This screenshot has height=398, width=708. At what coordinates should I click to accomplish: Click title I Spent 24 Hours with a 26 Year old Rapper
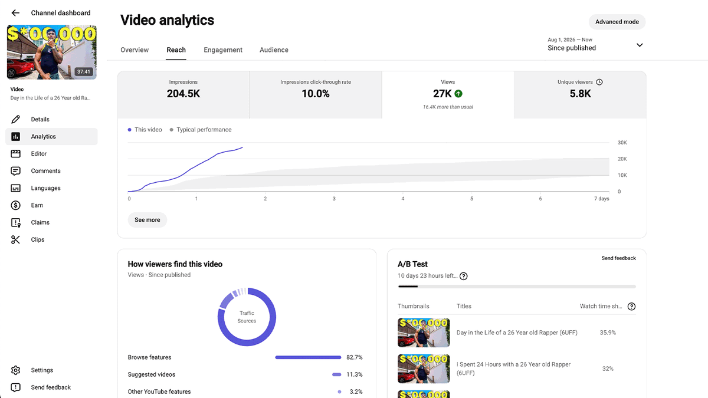coord(514,369)
